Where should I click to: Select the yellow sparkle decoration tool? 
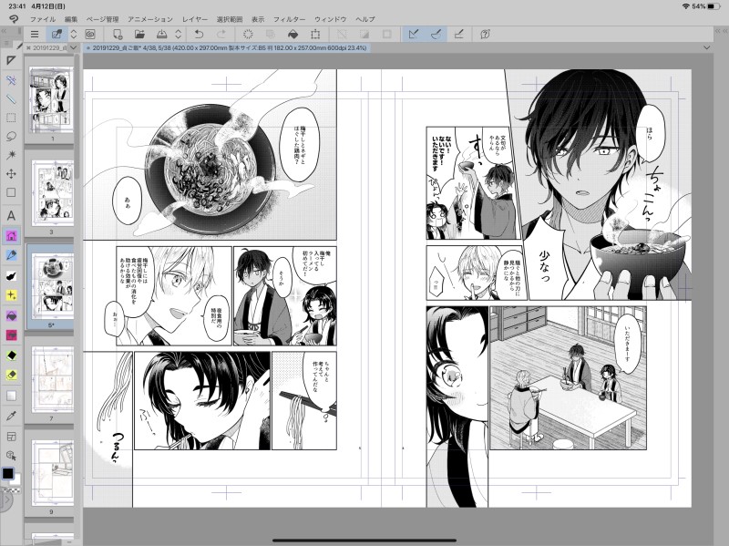coord(11,295)
